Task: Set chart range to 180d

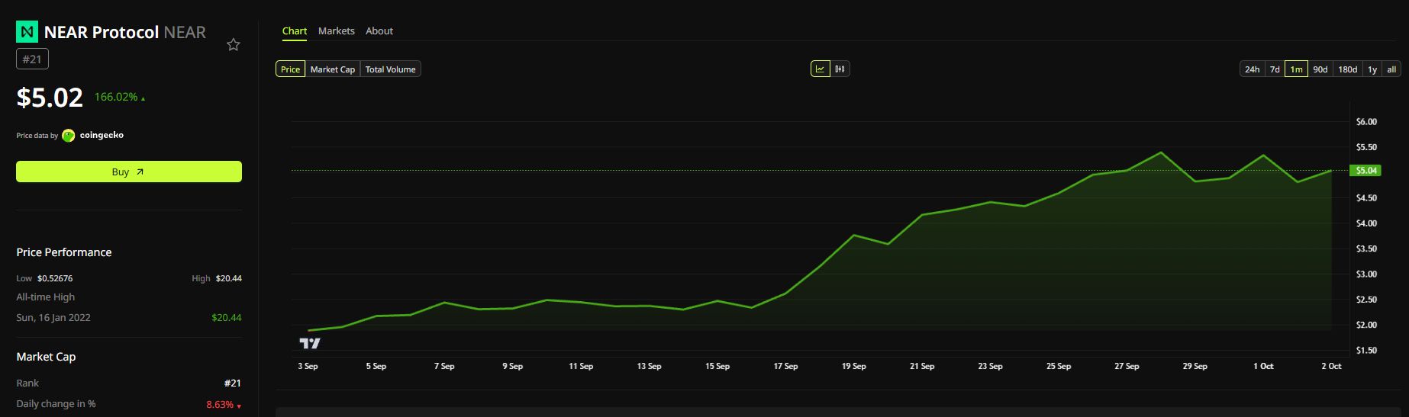Action: tap(1348, 69)
